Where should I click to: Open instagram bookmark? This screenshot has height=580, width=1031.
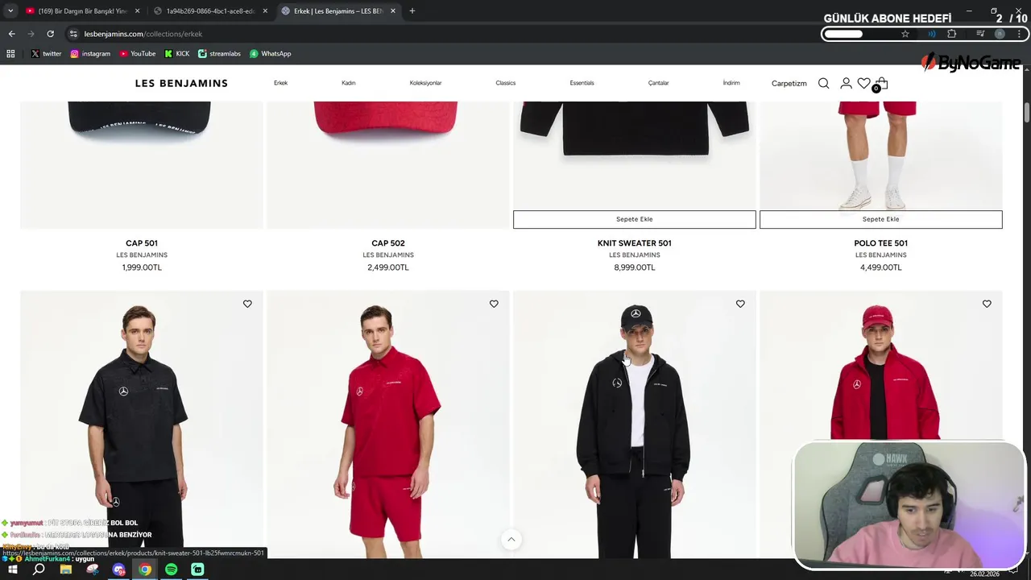pyautogui.click(x=90, y=53)
